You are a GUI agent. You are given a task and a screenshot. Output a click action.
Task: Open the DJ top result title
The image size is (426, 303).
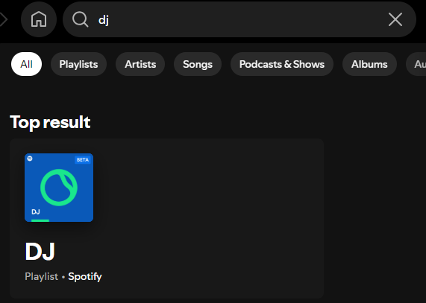coord(40,252)
